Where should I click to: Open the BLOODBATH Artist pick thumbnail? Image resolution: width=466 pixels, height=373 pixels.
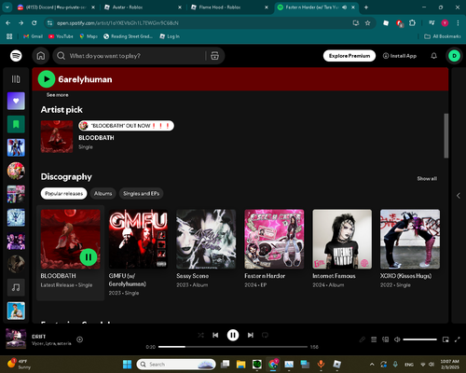57,136
